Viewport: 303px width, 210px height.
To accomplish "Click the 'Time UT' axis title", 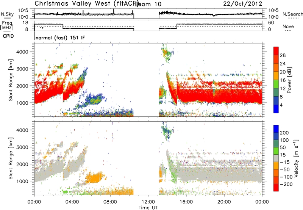I will 148,208.
